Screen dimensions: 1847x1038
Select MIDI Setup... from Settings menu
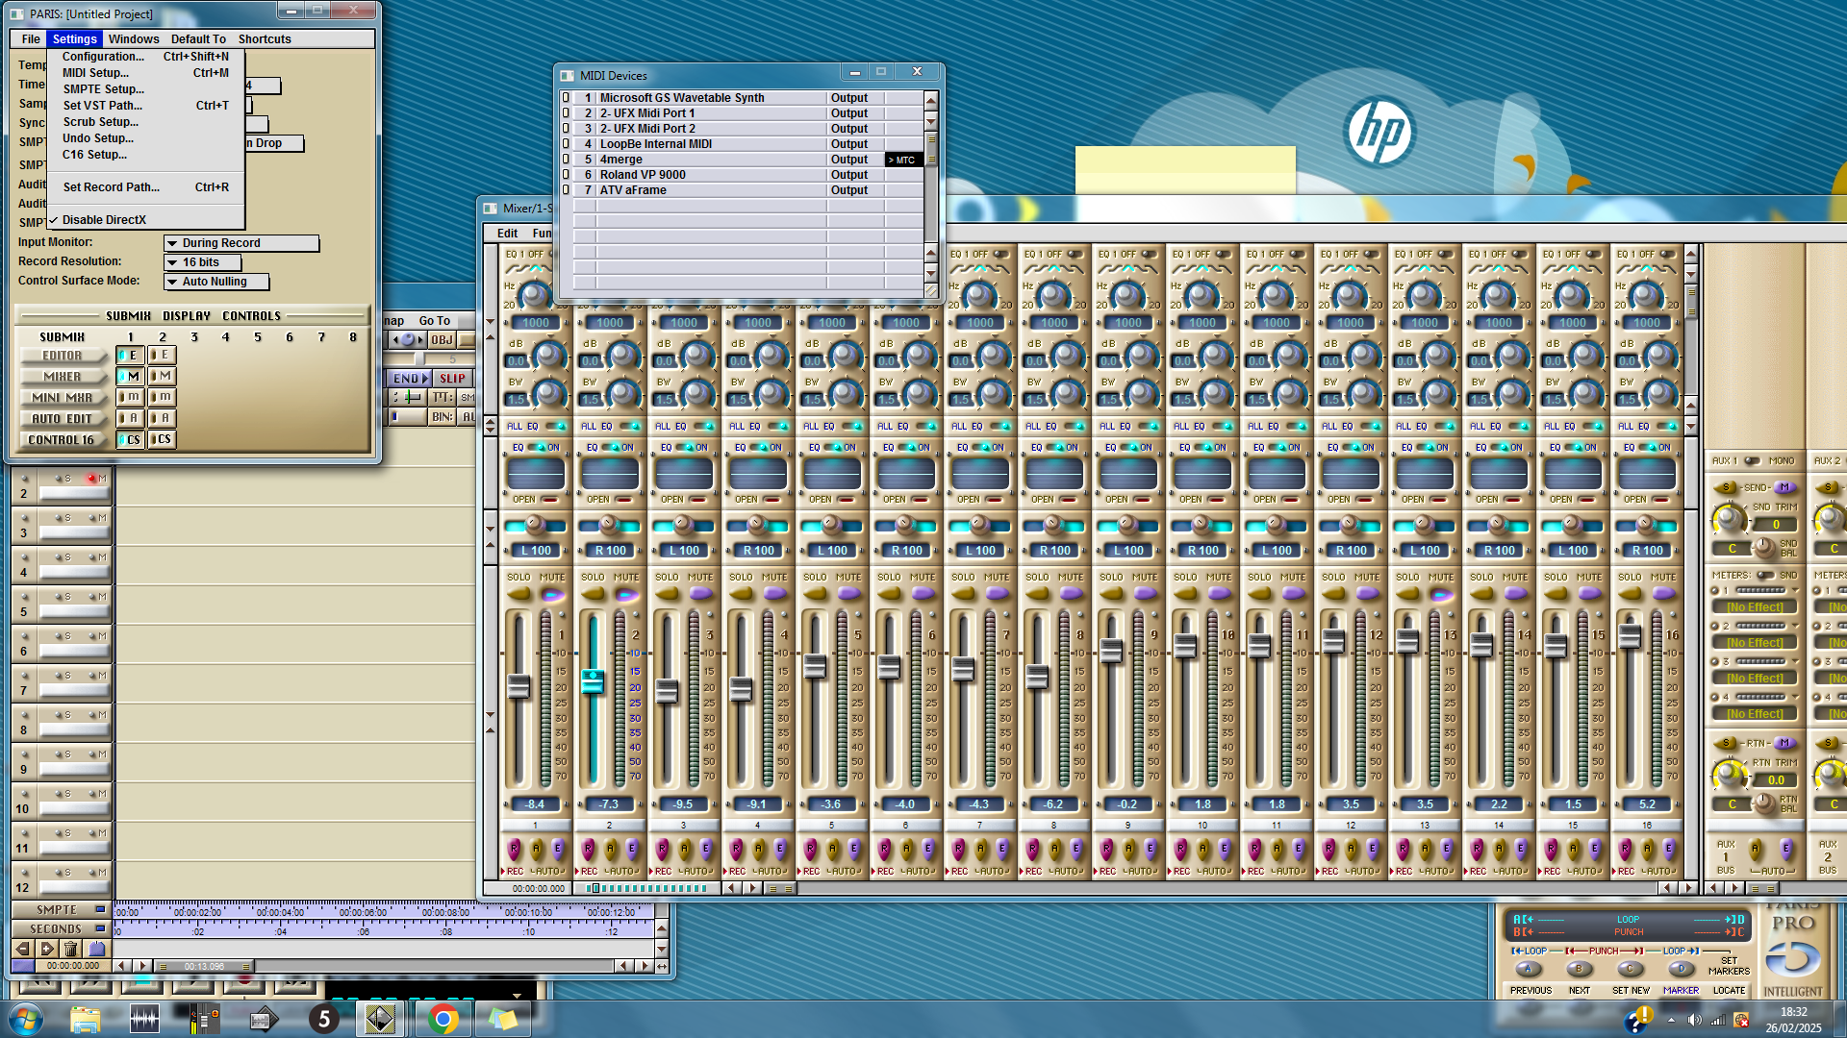(x=145, y=73)
